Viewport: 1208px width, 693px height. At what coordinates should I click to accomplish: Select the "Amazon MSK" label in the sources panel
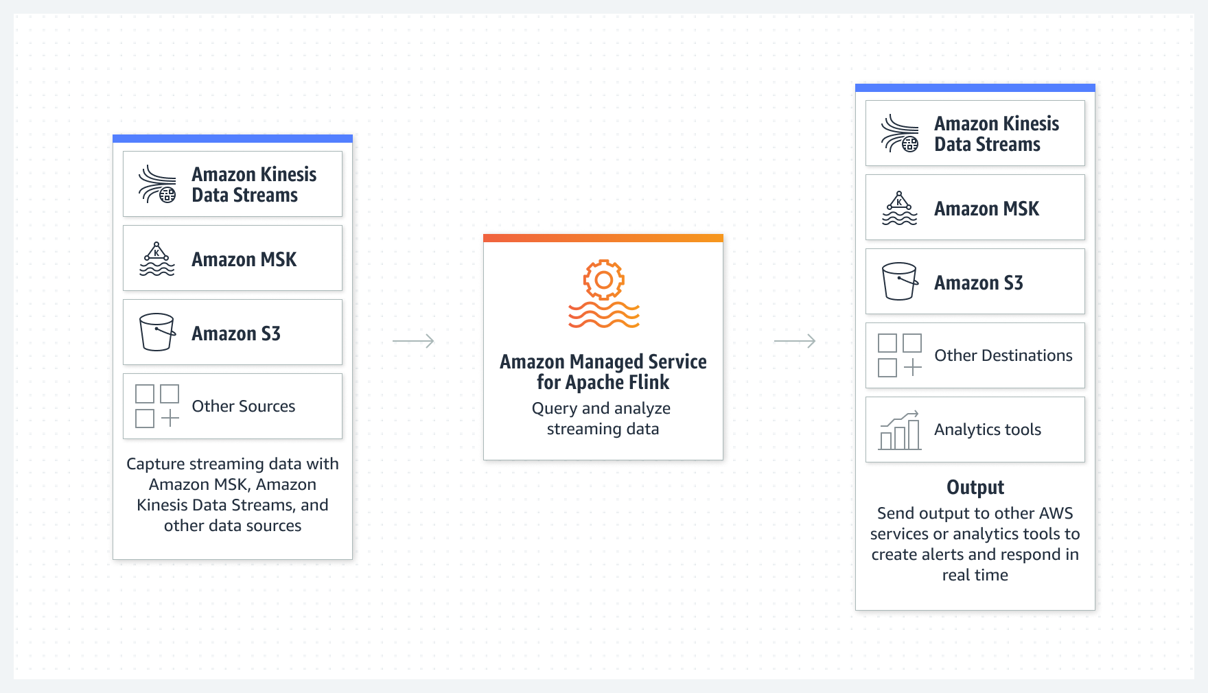[244, 259]
